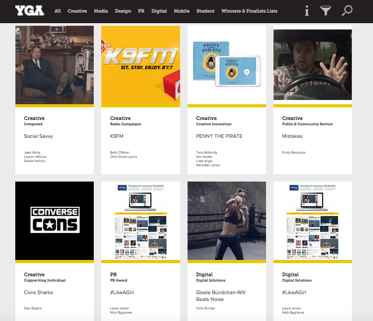
Task: Click the Integrated subcategory label
Action: tap(33, 124)
